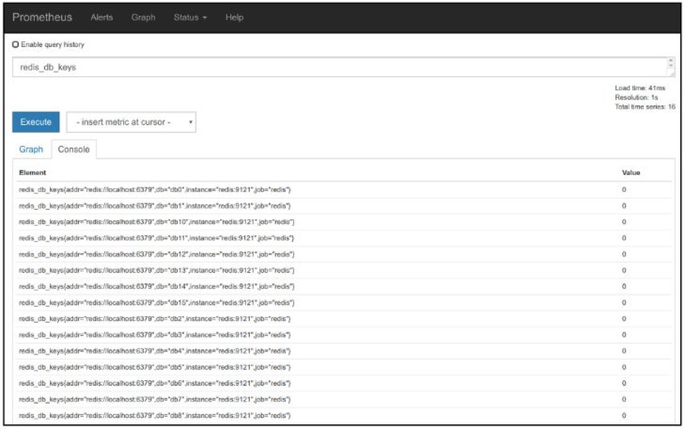Switch to the Graph tab
This screenshot has height=431, width=685.
31,149
